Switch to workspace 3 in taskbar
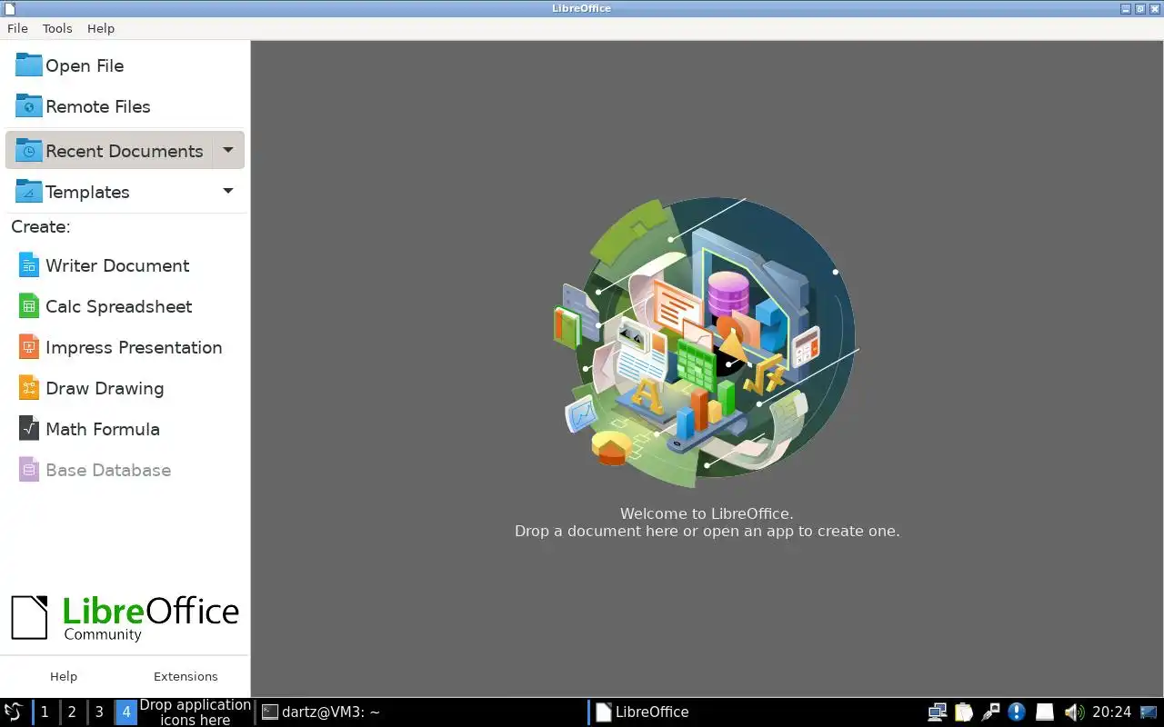Viewport: 1164px width, 727px height. (x=99, y=712)
